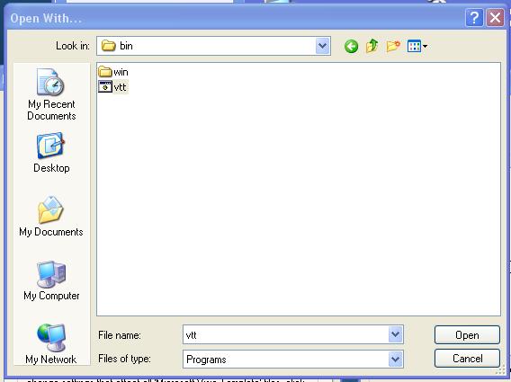Click into the File name field
The image size is (511, 382).
pyautogui.click(x=285, y=334)
